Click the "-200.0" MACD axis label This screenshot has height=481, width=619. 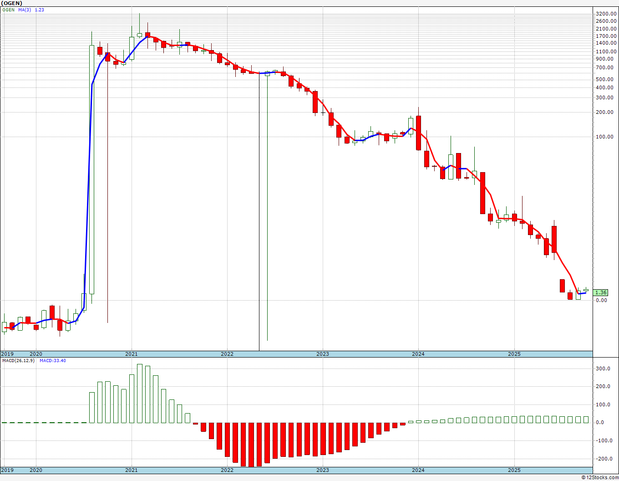coord(603,459)
